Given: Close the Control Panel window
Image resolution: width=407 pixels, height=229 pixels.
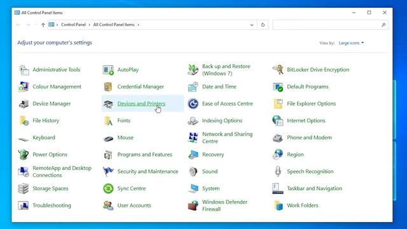Looking at the screenshot, I should point(385,13).
